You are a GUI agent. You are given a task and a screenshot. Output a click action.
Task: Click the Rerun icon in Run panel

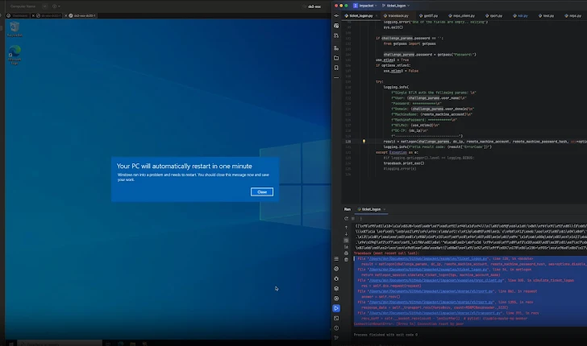pyautogui.click(x=347, y=218)
